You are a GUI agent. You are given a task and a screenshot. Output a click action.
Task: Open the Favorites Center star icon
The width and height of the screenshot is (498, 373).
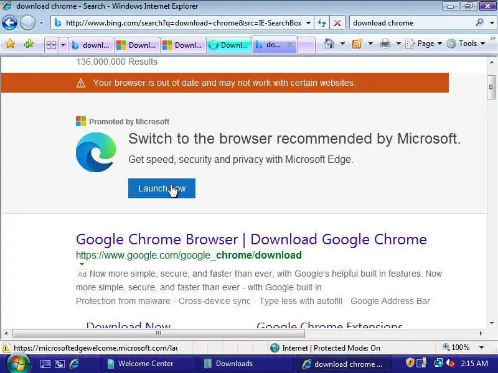click(10, 44)
